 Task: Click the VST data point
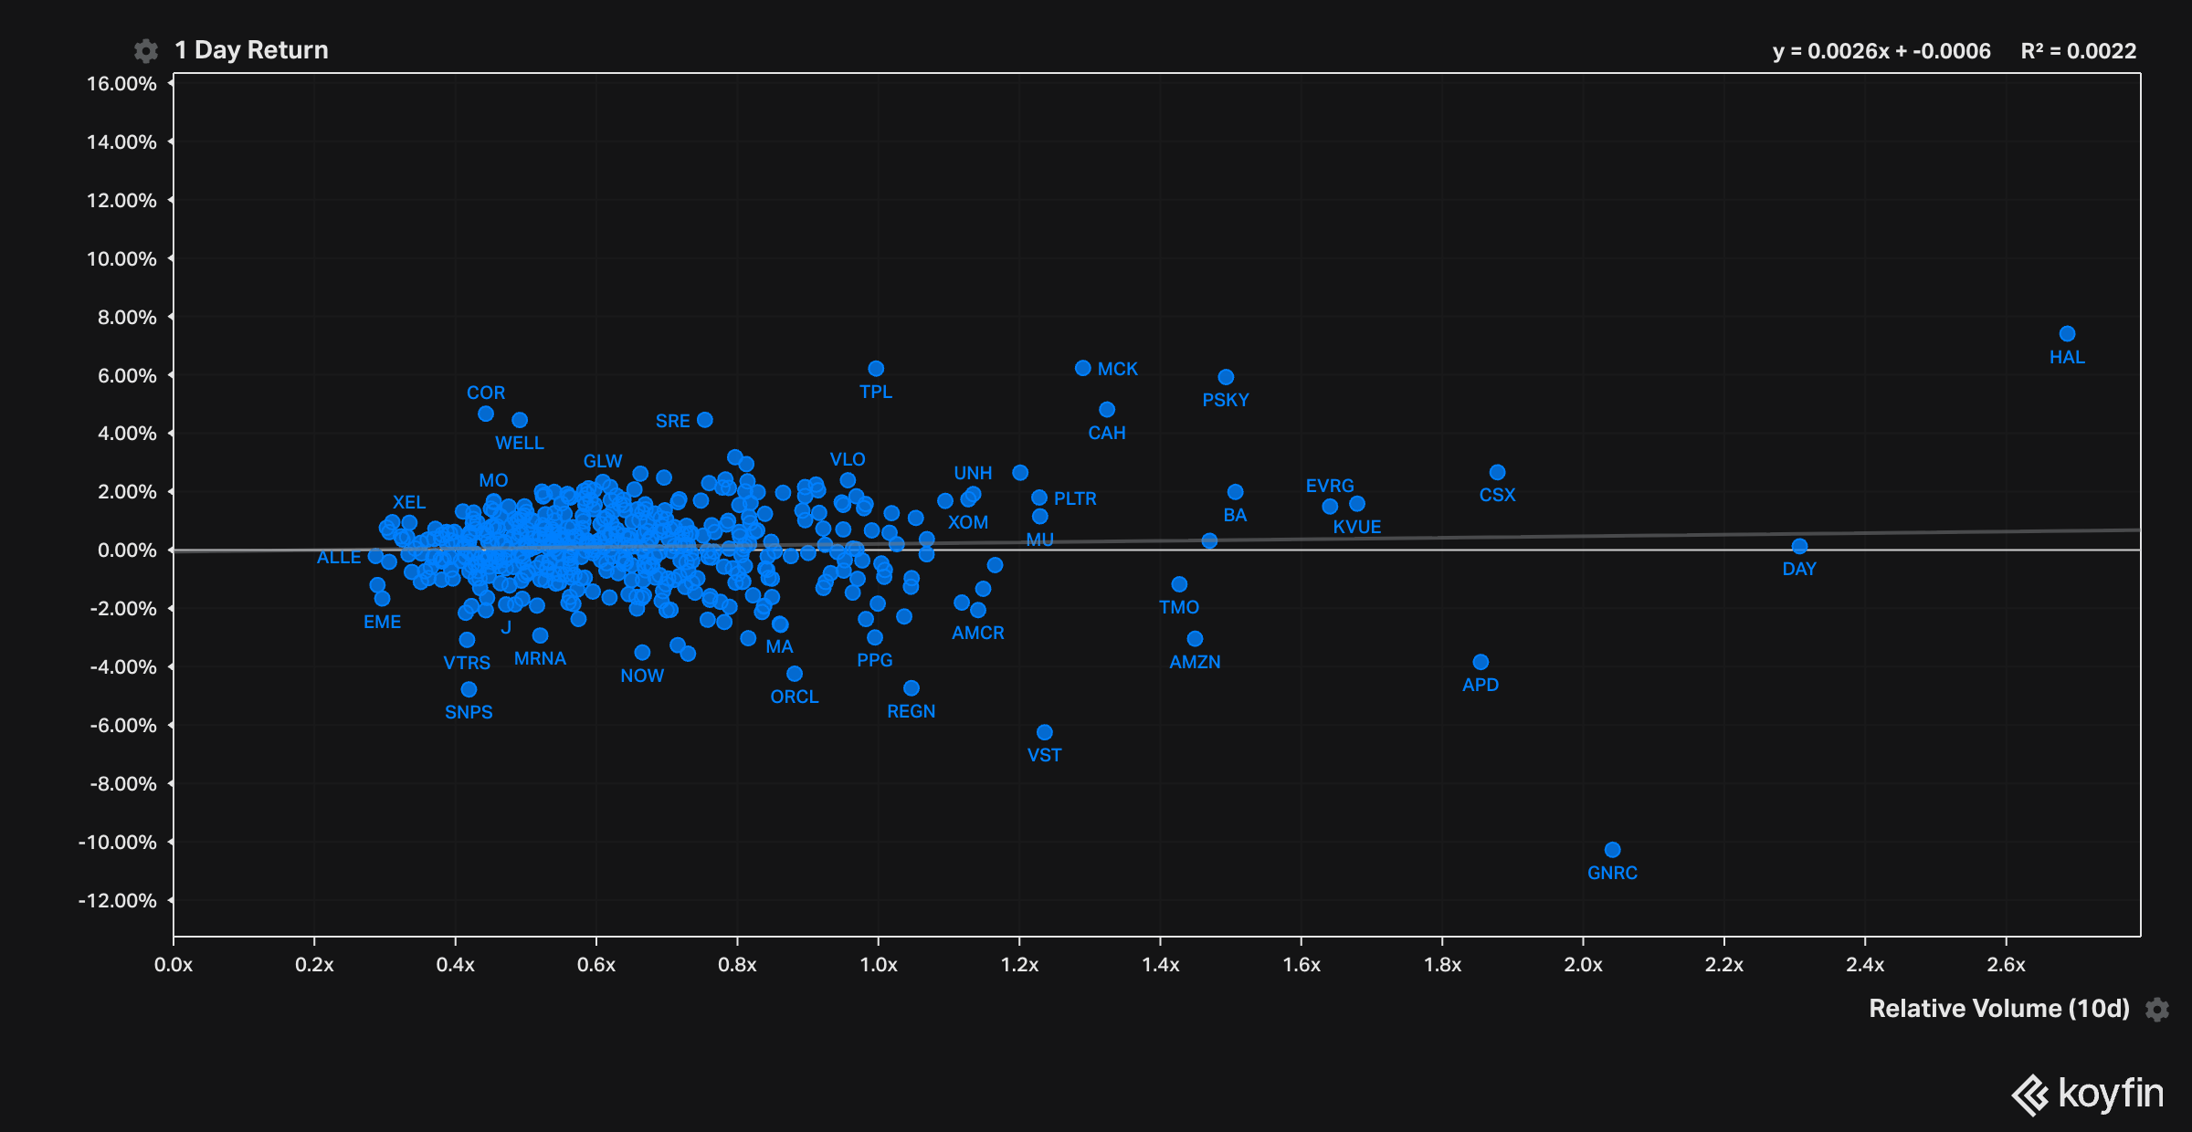coord(1045,732)
